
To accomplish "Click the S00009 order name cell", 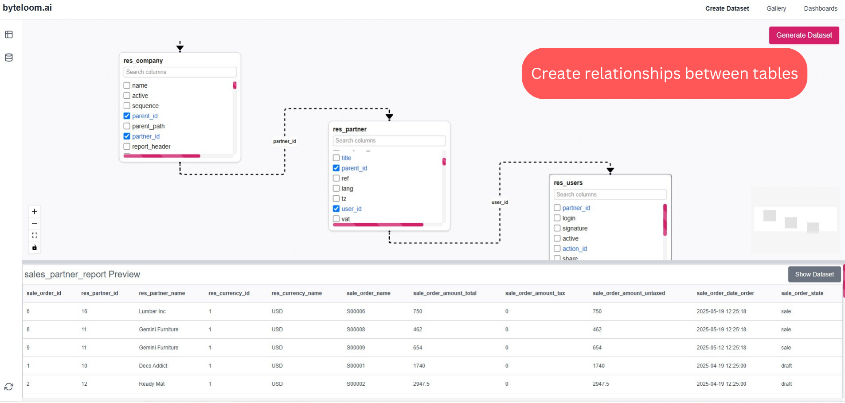I will (x=356, y=348).
